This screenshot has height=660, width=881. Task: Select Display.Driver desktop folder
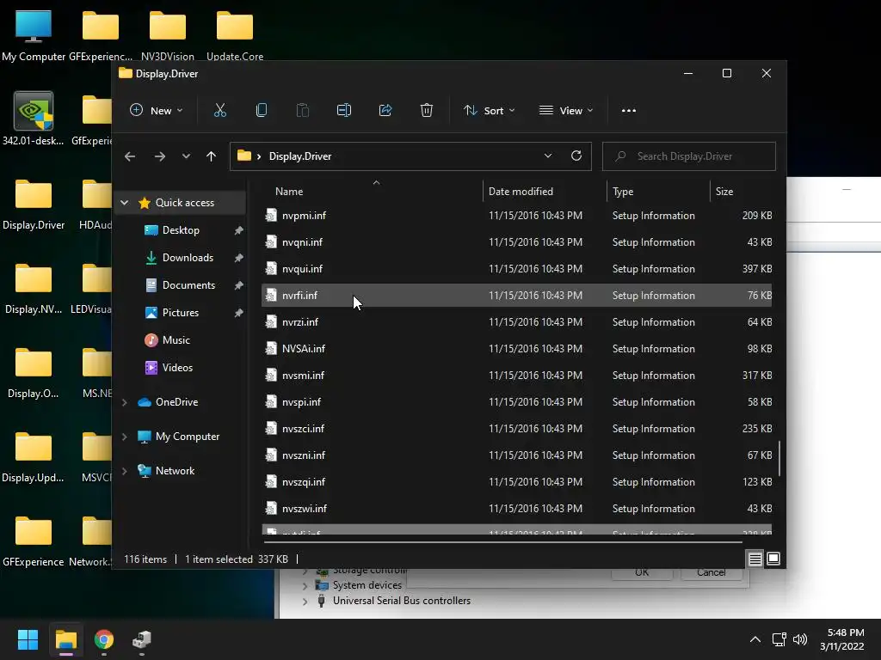point(34,205)
